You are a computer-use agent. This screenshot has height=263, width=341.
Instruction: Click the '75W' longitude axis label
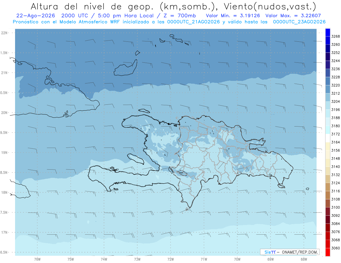click(x=71, y=259)
